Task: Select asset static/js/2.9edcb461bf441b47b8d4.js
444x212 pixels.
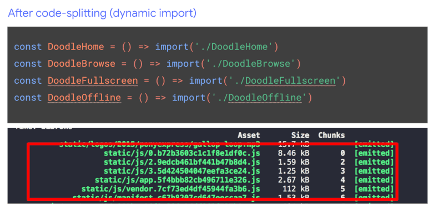Action: [x=182, y=162]
